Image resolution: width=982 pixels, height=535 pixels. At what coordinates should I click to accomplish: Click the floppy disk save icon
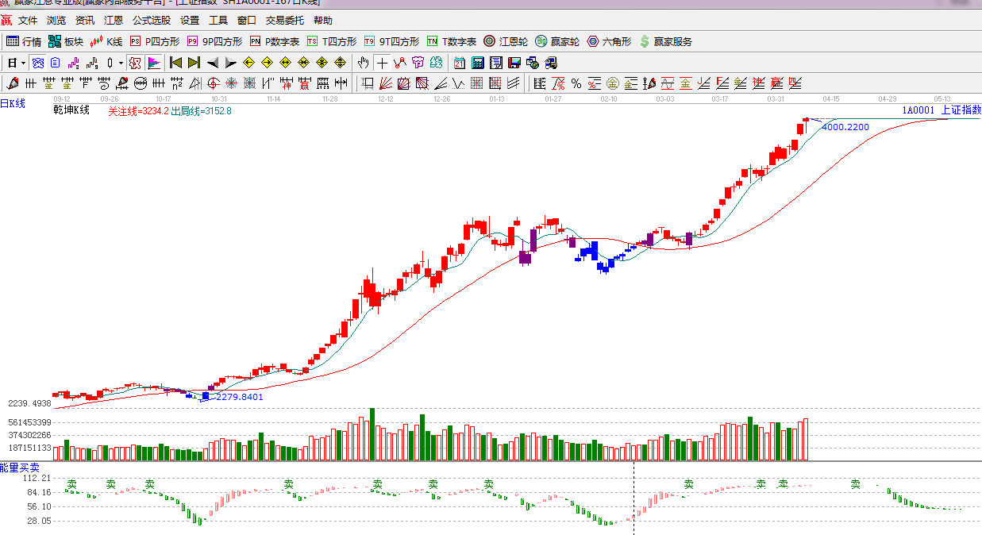coord(514,63)
